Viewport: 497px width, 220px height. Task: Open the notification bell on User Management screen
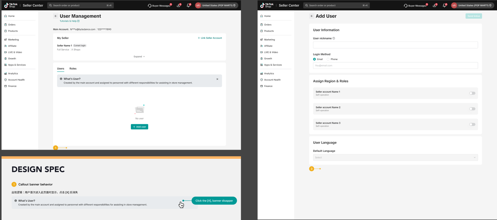point(188,6)
